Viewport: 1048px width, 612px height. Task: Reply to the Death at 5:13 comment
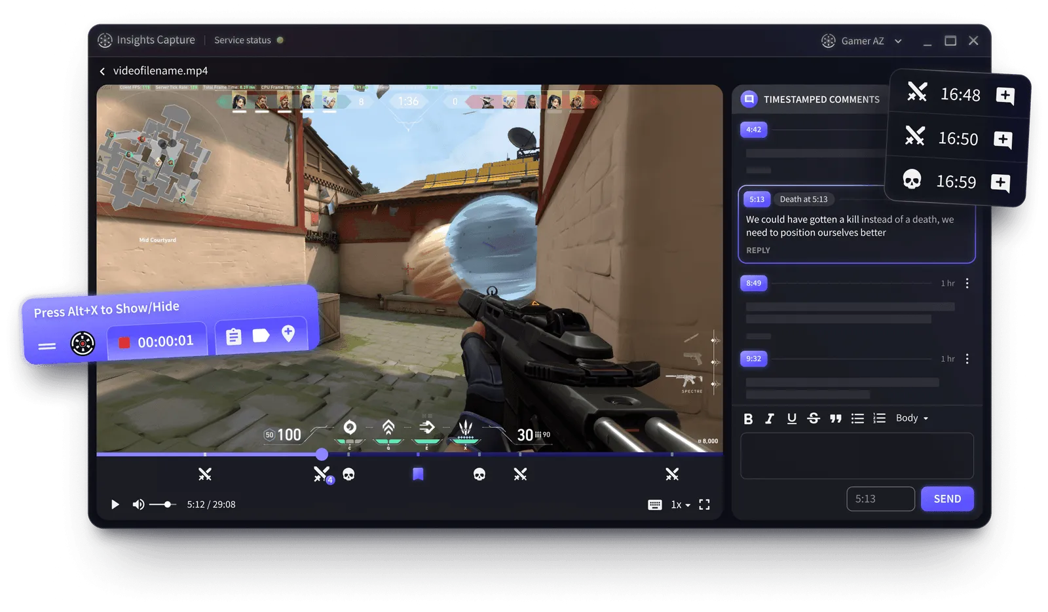pyautogui.click(x=757, y=250)
